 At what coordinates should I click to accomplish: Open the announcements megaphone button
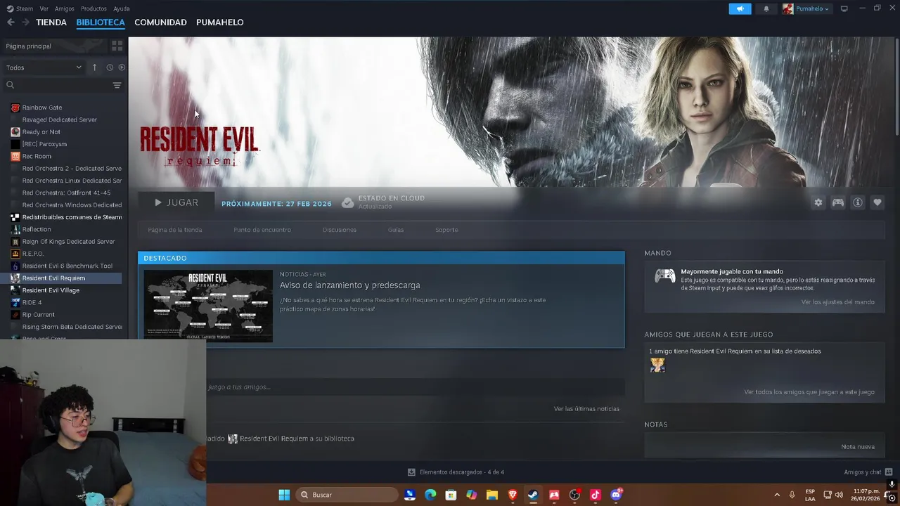740,8
